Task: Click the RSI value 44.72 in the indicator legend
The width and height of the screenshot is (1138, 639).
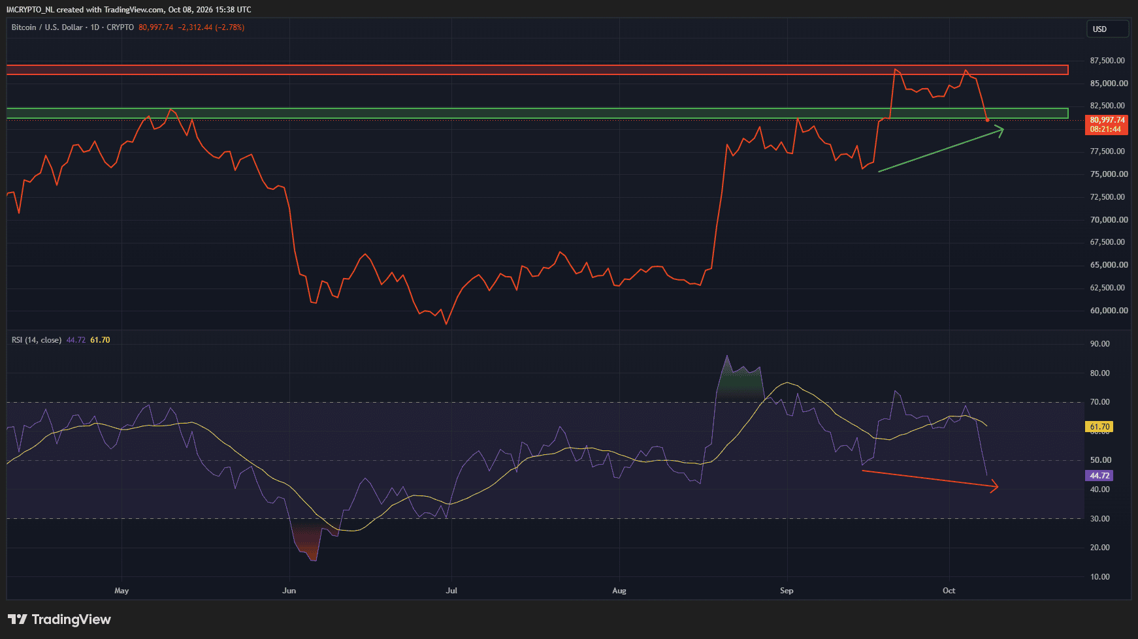Action: coord(76,340)
